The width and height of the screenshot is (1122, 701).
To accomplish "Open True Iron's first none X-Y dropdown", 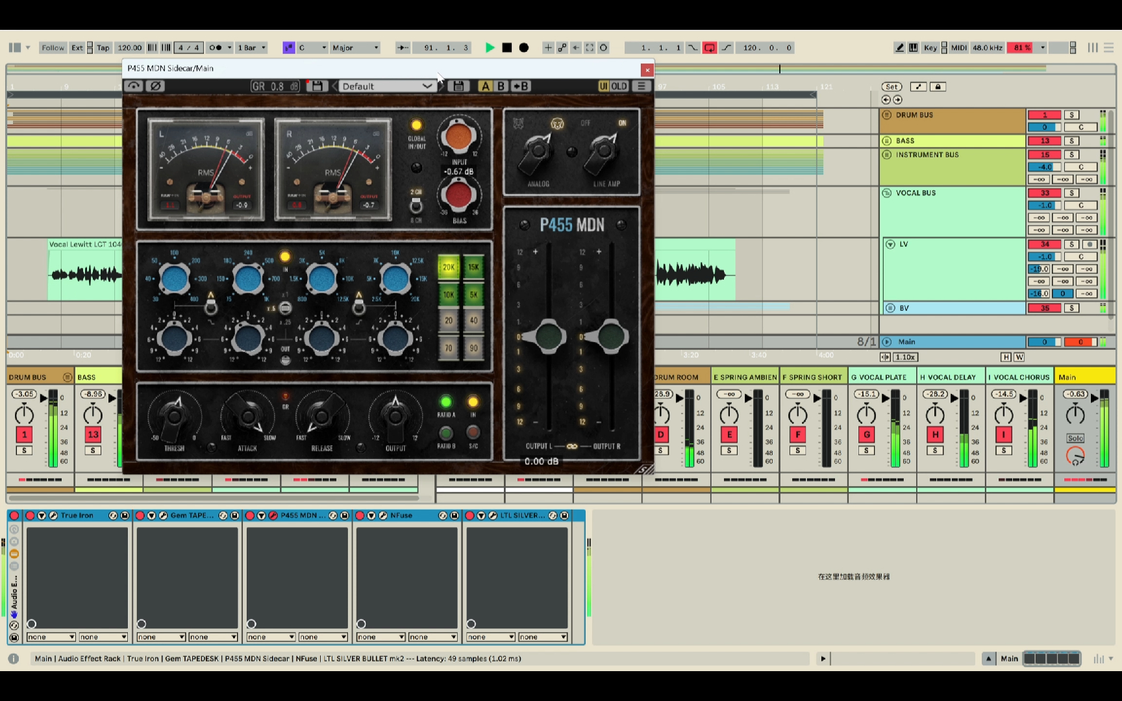I will point(51,637).
